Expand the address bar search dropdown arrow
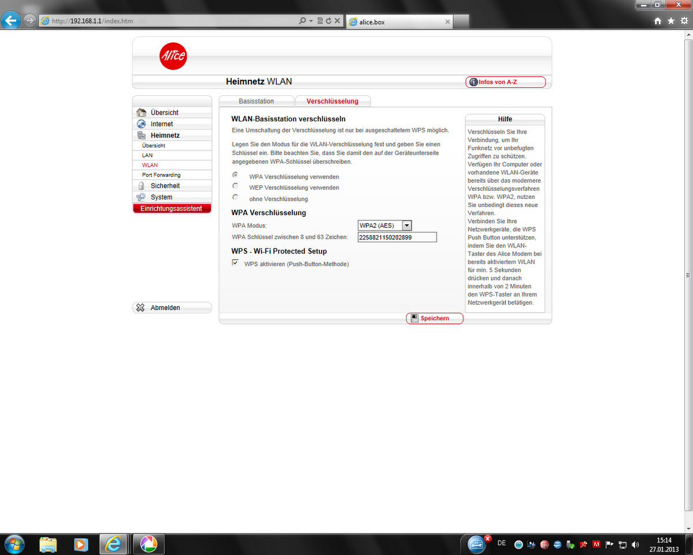693x555 pixels. click(x=311, y=21)
